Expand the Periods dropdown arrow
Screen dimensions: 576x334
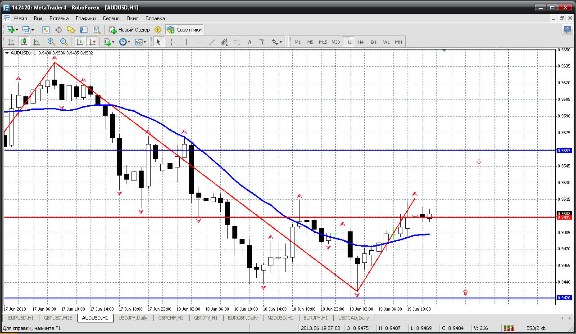coord(129,42)
